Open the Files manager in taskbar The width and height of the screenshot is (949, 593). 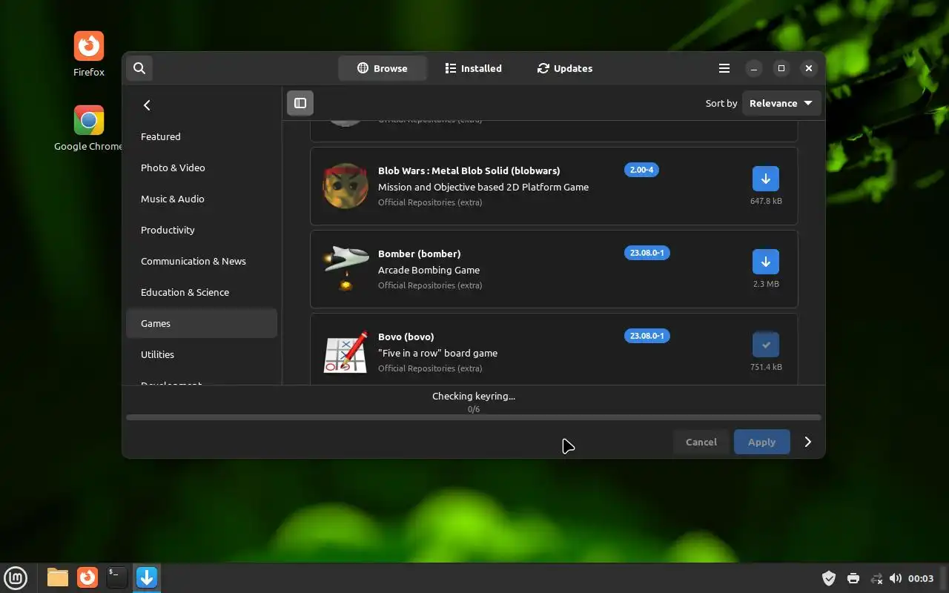pyautogui.click(x=57, y=577)
